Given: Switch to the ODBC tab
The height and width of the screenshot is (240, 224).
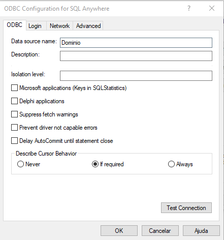Looking at the screenshot, I should tap(15, 25).
